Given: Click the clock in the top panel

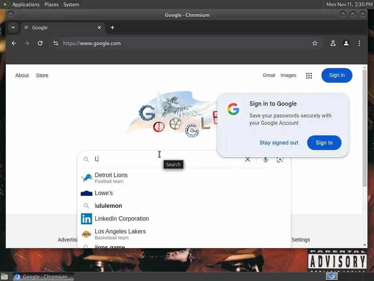Looking at the screenshot, I should [x=349, y=4].
